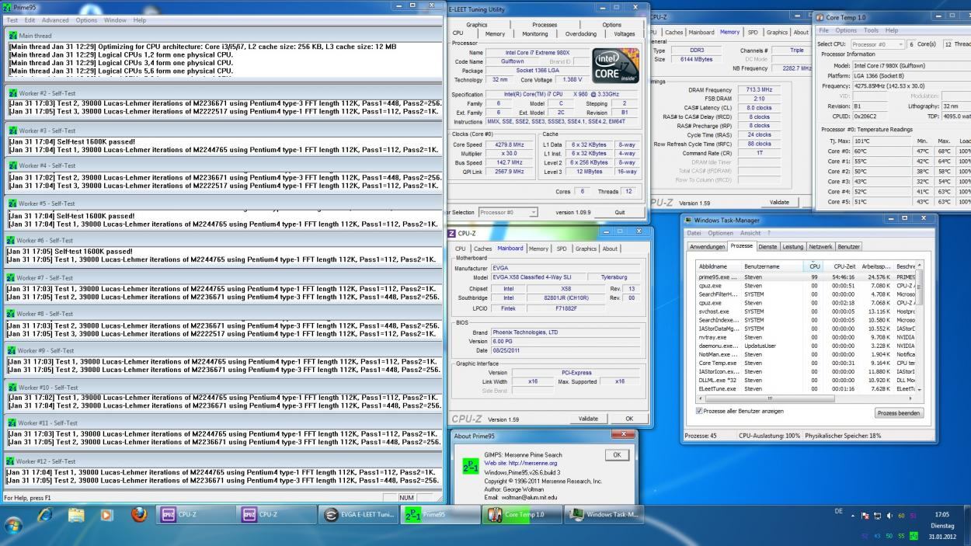The width and height of the screenshot is (971, 546).
Task: Open the Advanced menu in Prime95
Action: [55, 20]
